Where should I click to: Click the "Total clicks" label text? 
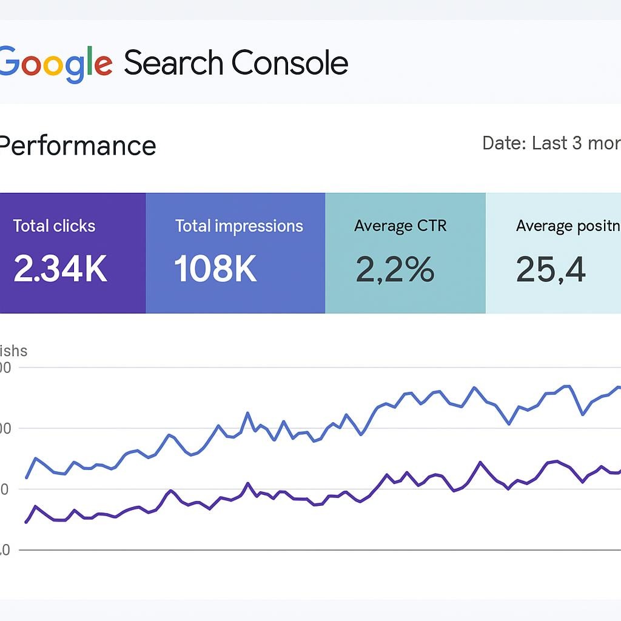coord(54,226)
